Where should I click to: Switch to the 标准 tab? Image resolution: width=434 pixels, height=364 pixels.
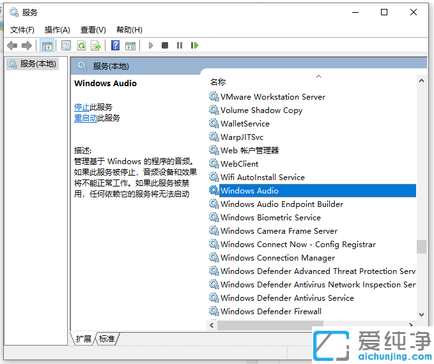tap(107, 339)
